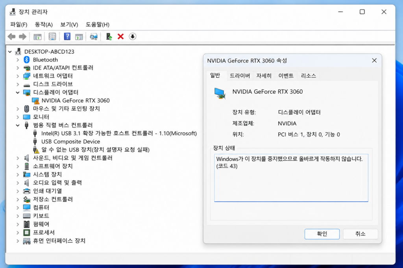Select Intel(R) USB 3.1 host controller entry
This screenshot has height=268, width=403.
point(119,133)
